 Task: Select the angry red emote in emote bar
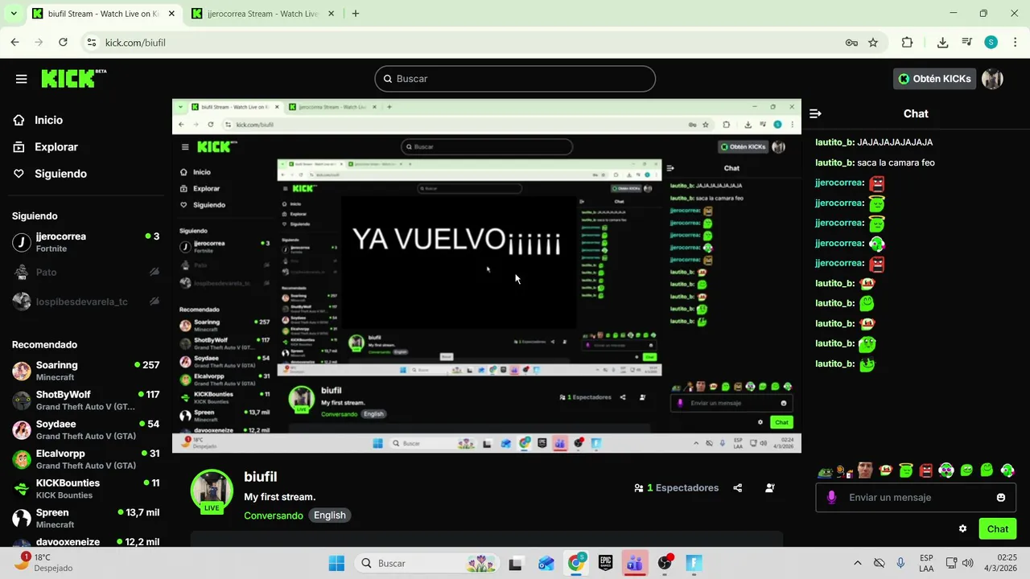(x=926, y=470)
